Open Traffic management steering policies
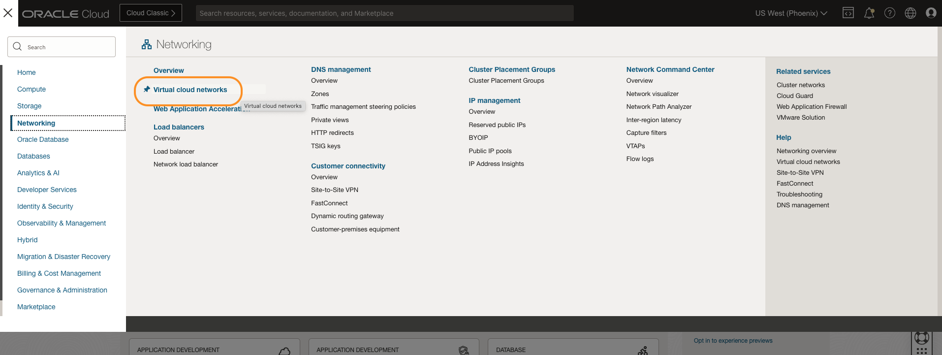Screen dimensions: 942x355 click(x=363, y=106)
